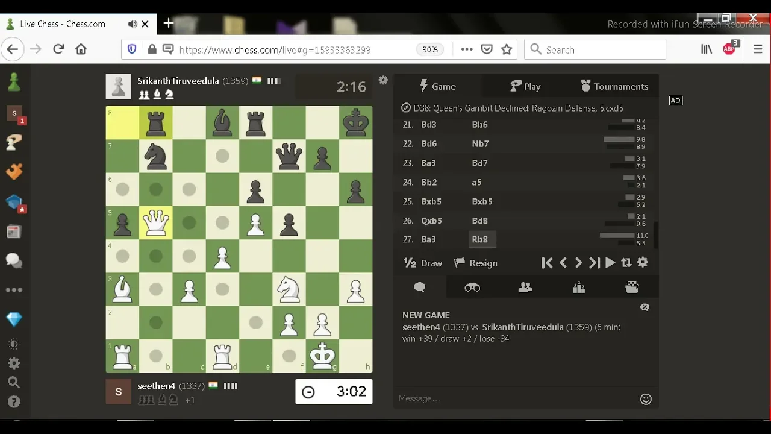Open the sidebar search magnifier icon

(x=14, y=382)
